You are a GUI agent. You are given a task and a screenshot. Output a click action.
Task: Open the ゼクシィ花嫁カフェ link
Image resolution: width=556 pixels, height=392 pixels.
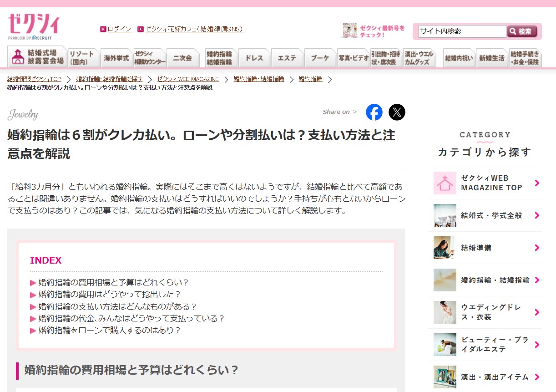tap(194, 29)
